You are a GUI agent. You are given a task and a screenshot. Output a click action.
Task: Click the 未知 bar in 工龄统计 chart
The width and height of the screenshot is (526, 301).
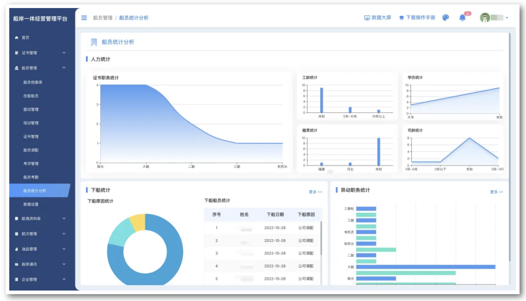321,100
